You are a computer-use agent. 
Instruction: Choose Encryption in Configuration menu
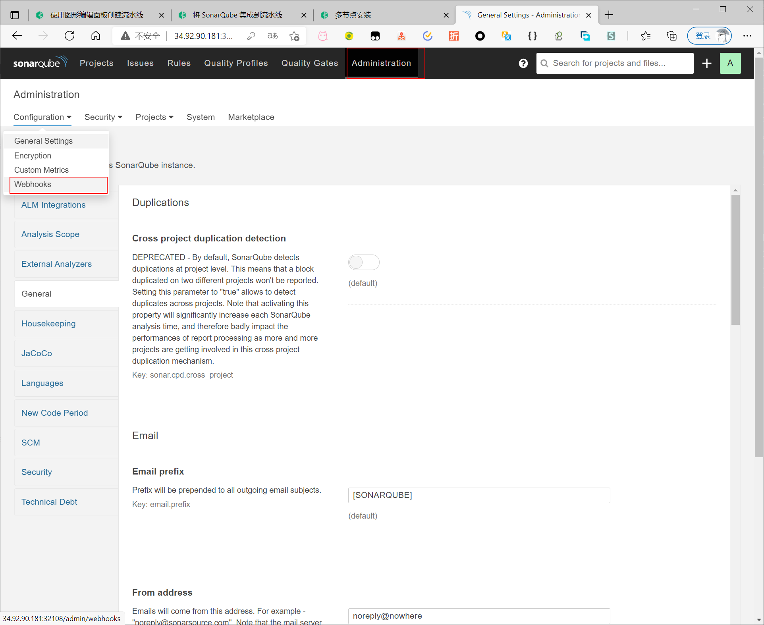pyautogui.click(x=33, y=156)
